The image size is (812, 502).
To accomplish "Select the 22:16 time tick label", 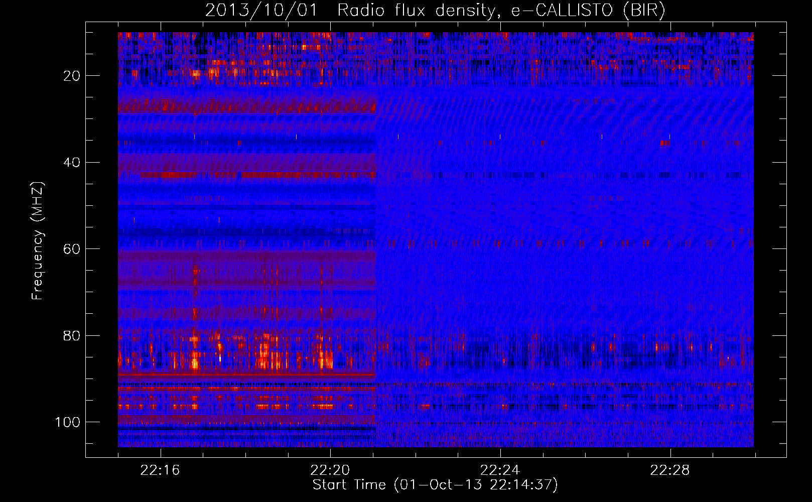I will [x=161, y=470].
